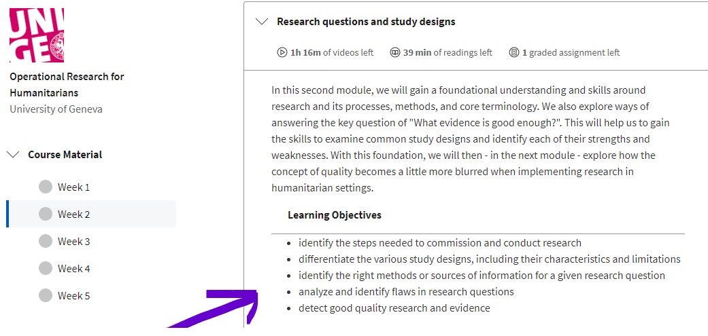708x336 pixels.
Task: Click the Week 2 status circle
Action: coord(46,214)
